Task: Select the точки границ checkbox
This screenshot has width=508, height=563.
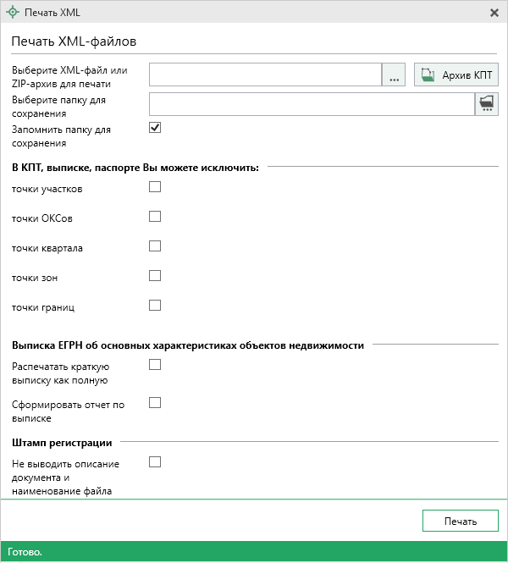Action: (155, 306)
